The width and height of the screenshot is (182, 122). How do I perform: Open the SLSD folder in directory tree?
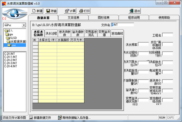coord(10,38)
